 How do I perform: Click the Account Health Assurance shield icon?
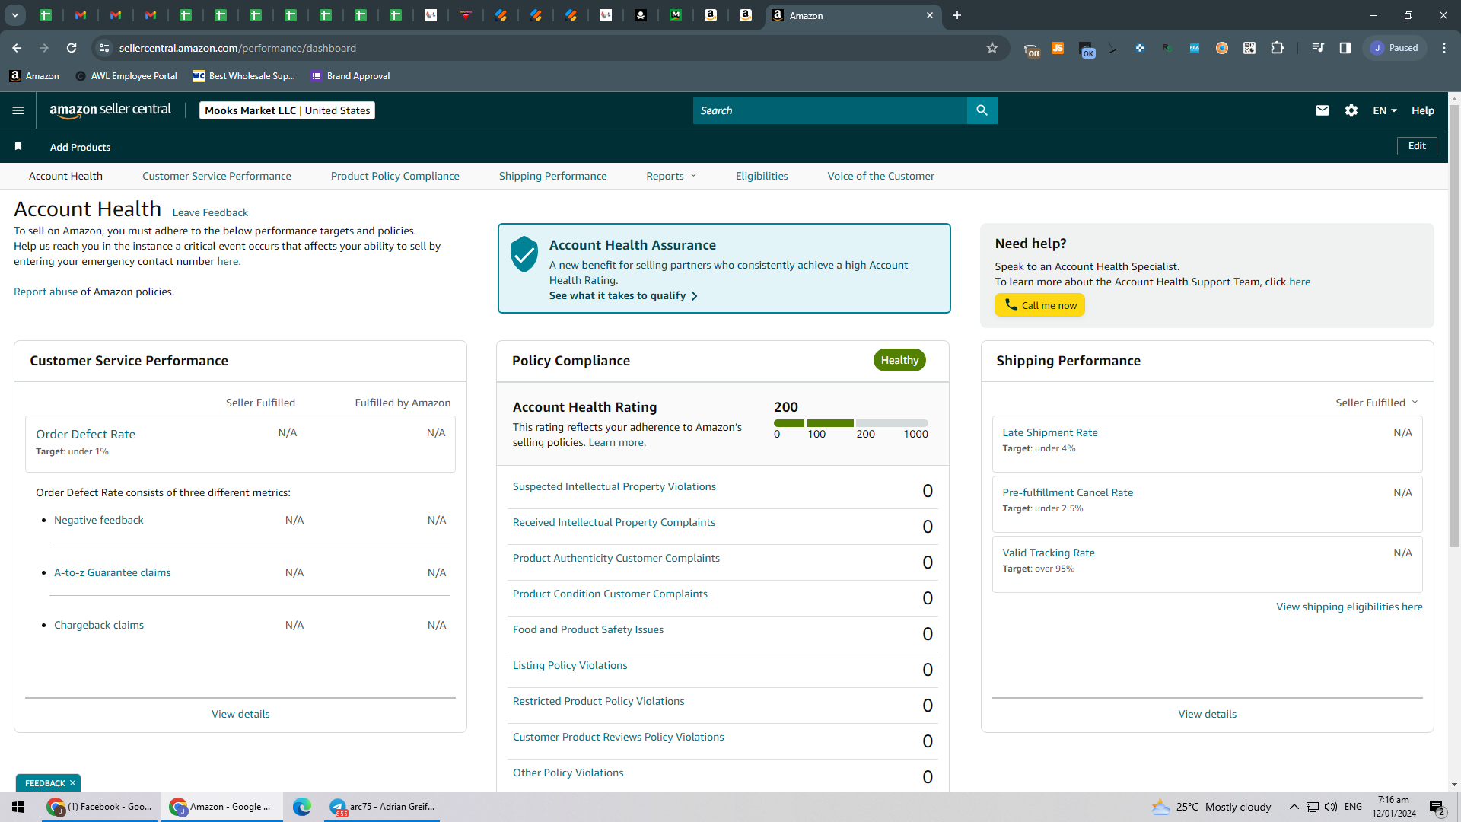524,253
